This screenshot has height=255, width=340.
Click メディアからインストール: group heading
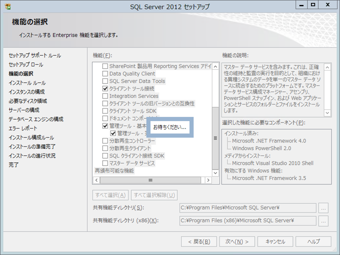coord(247,155)
